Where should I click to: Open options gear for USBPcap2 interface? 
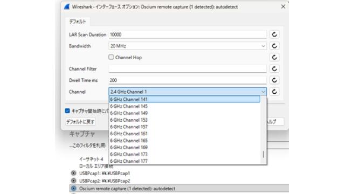tap(73, 181)
